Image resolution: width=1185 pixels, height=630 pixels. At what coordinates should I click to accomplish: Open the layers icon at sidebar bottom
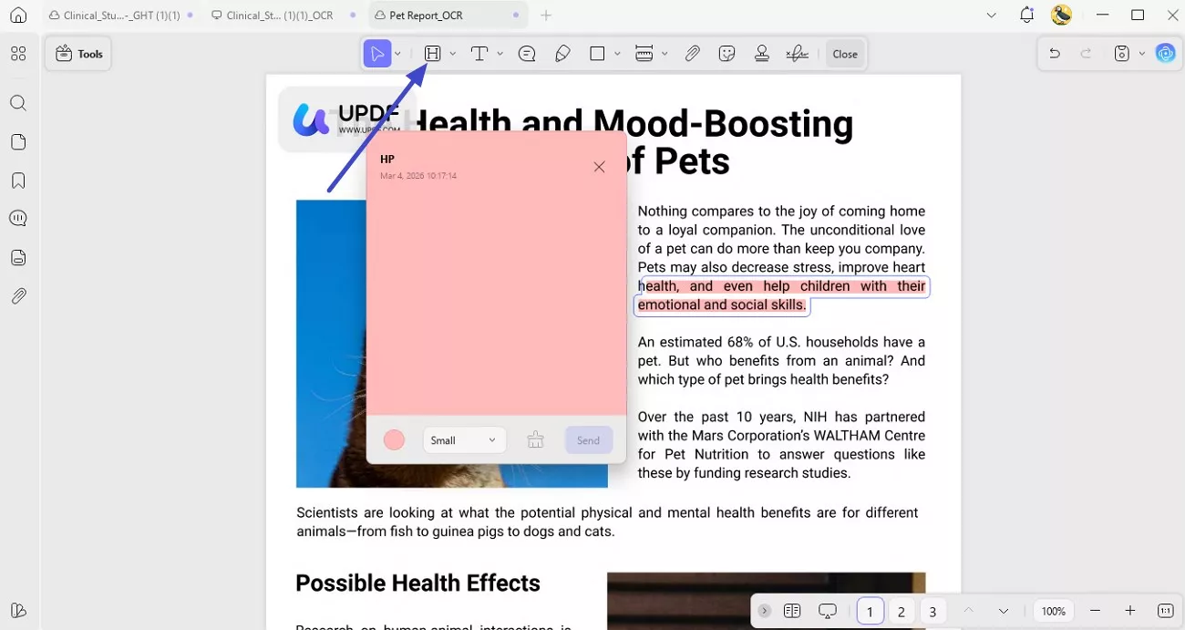[x=18, y=610]
